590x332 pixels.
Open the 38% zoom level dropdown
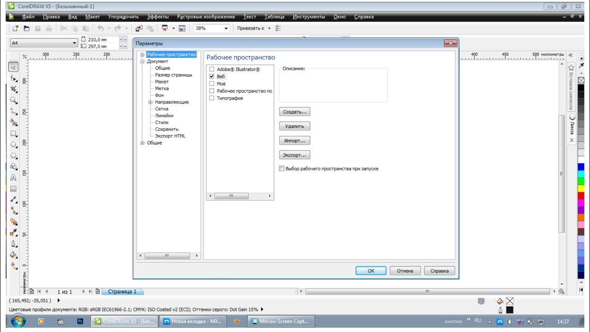[x=226, y=28]
